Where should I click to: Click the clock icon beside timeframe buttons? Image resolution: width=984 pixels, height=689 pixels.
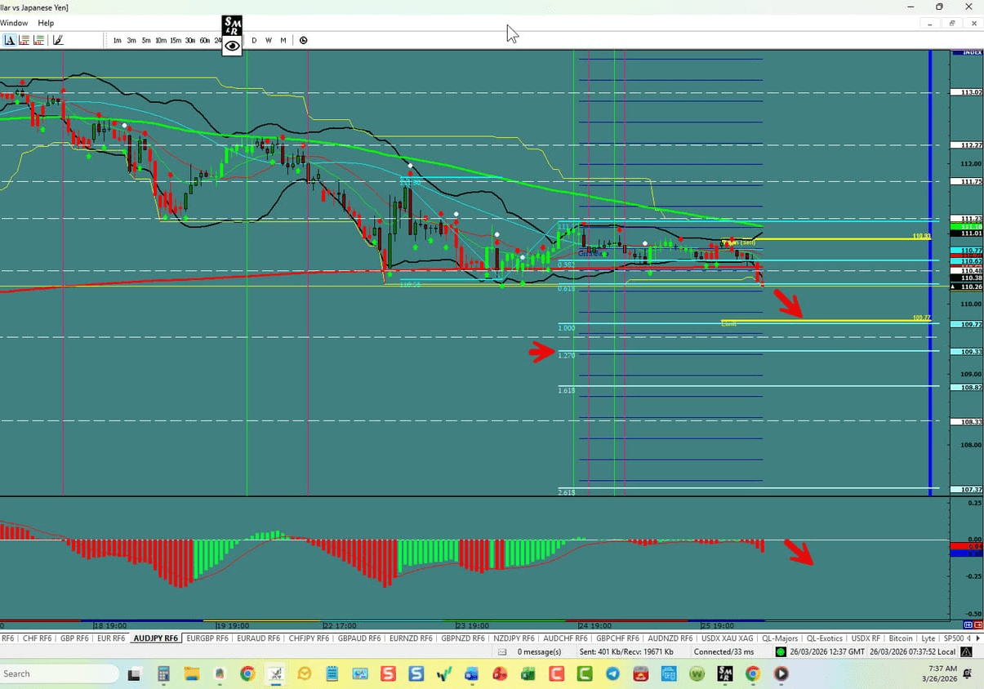click(x=303, y=40)
